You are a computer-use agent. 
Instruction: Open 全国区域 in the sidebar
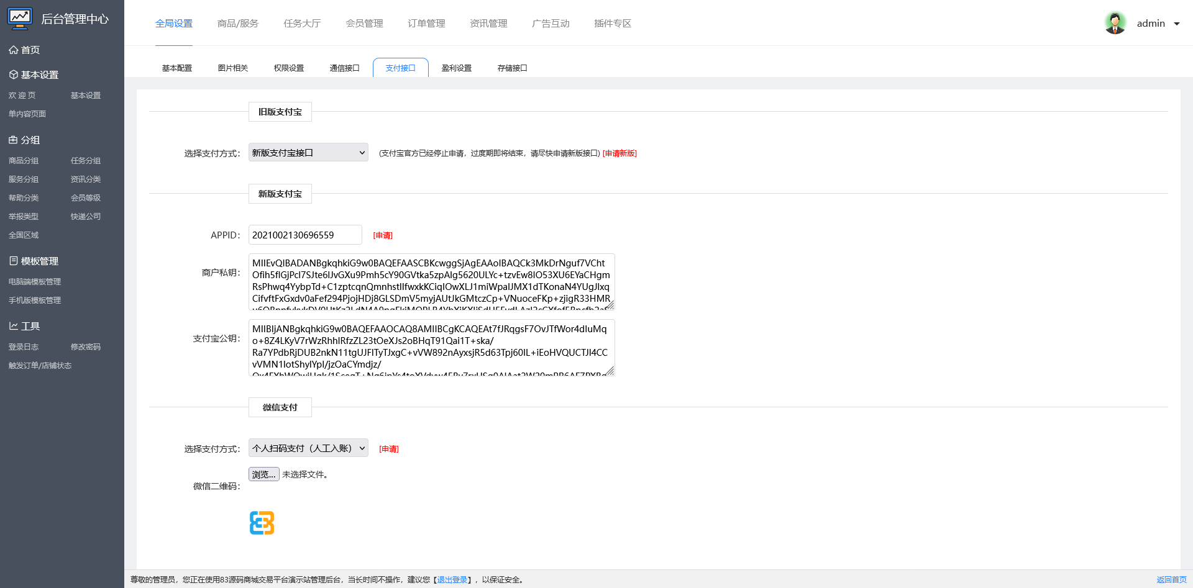(x=24, y=235)
